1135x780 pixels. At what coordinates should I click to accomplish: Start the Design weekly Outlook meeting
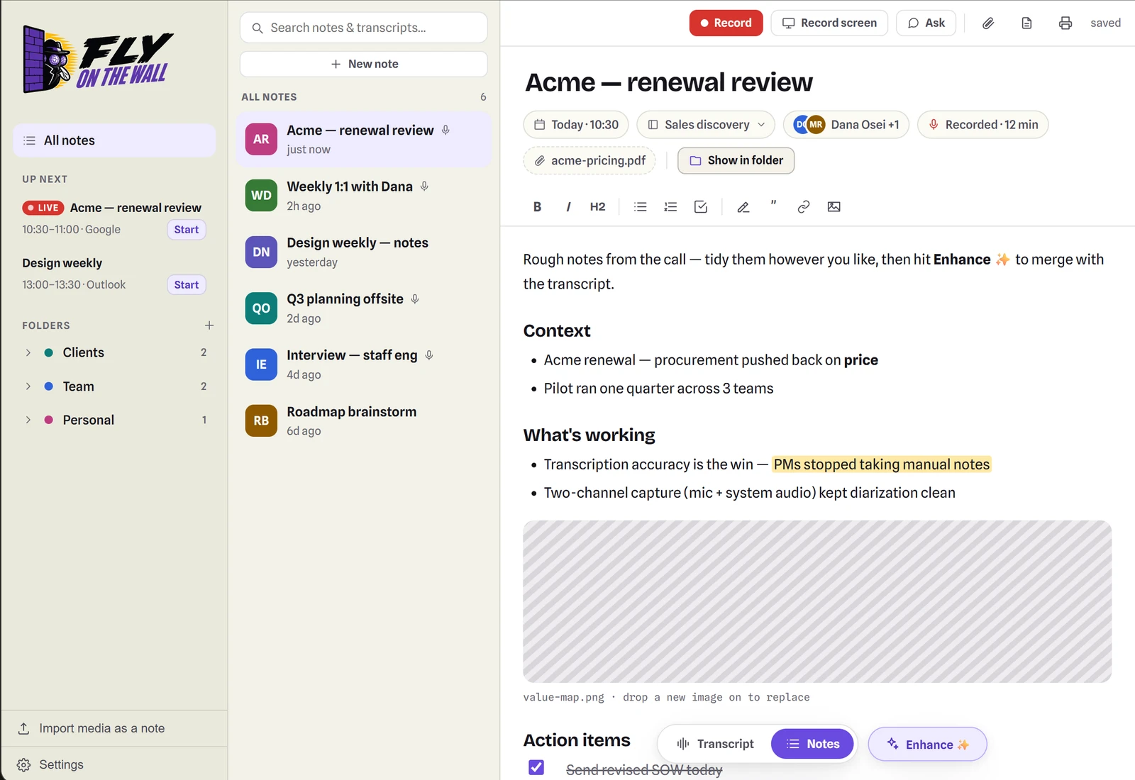pos(187,285)
